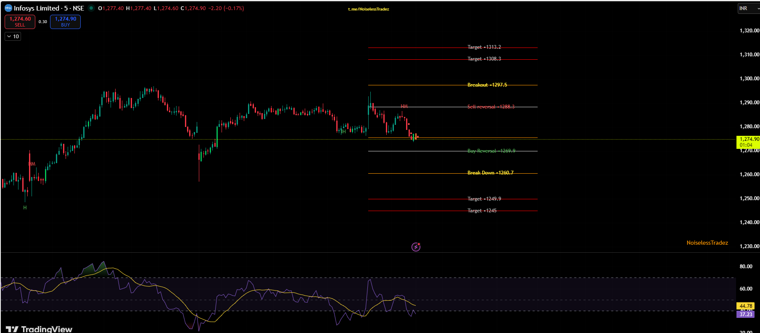Open the INR currency dropdown

[749, 8]
